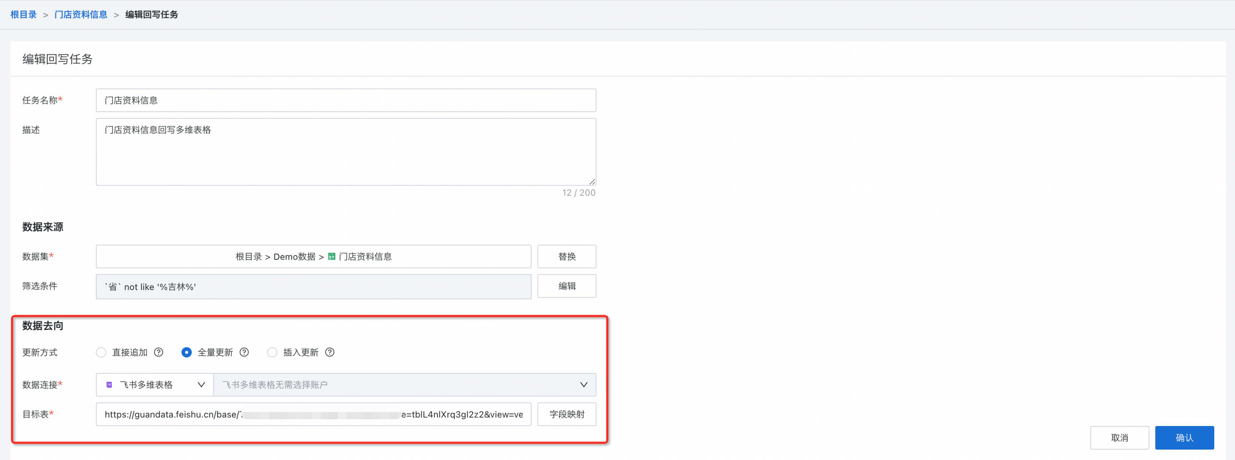Click the 编辑回写任务 breadcrumb text
1235x460 pixels.
tap(151, 14)
